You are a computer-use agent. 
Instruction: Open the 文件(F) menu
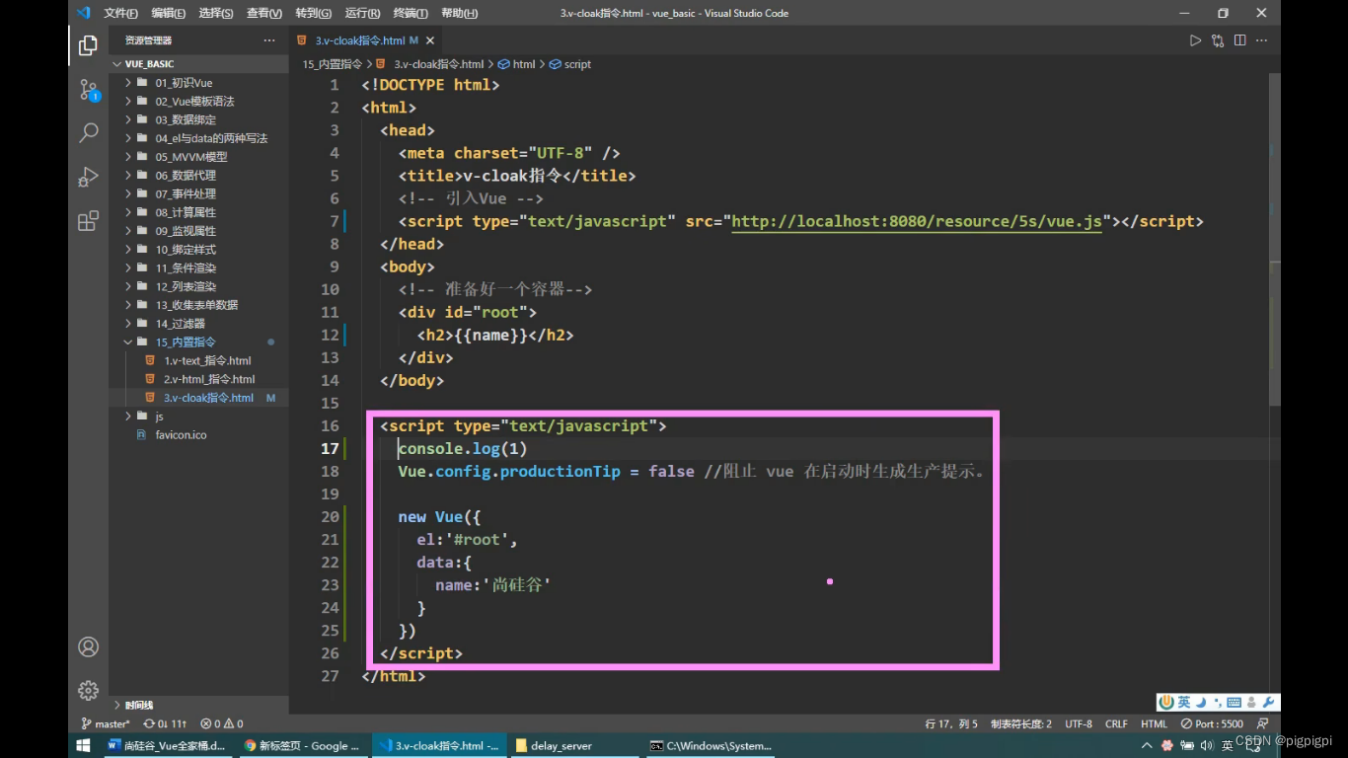click(120, 13)
